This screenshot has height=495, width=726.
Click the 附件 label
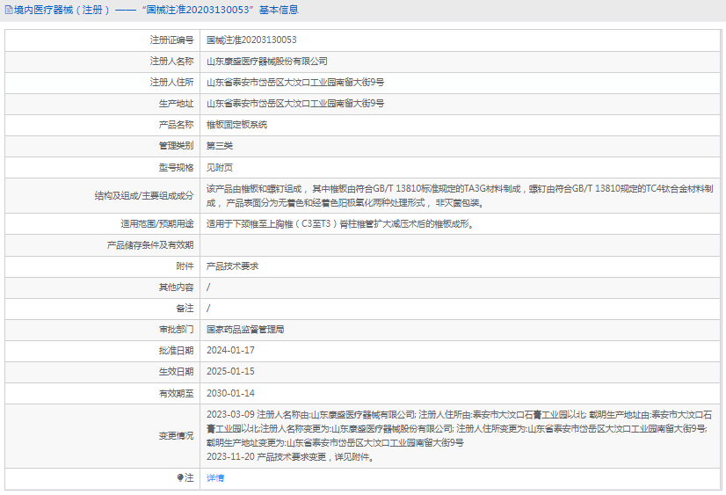click(185, 266)
